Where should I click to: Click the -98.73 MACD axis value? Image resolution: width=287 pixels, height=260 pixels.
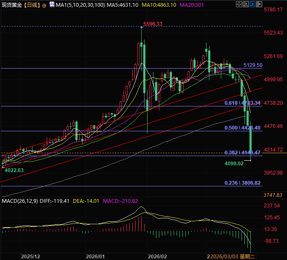coord(271,241)
